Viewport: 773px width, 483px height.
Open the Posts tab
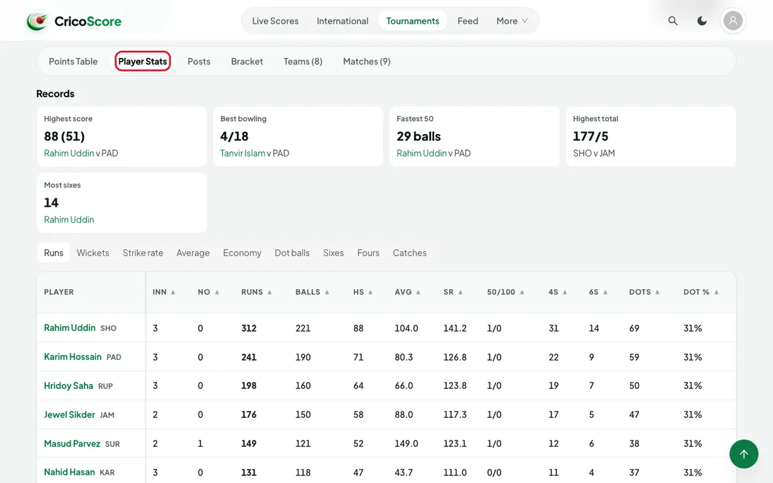(199, 61)
